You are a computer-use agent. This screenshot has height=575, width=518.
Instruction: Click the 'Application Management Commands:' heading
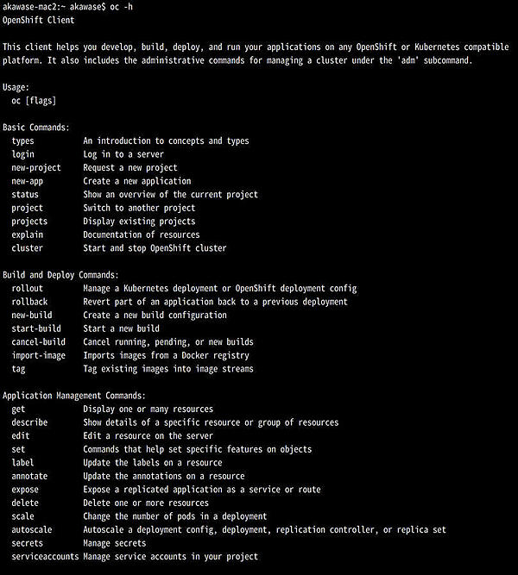(74, 396)
